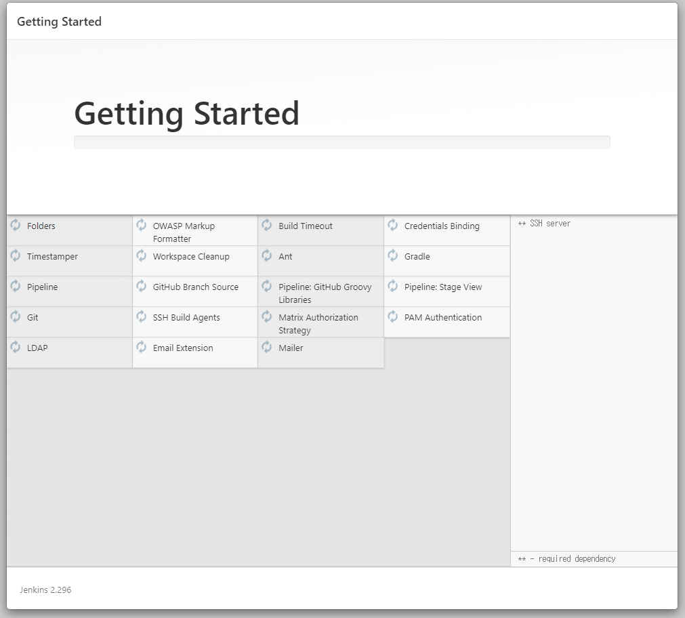Click the Email Extension plugin name
Screen dimensions: 685x618
coord(183,348)
